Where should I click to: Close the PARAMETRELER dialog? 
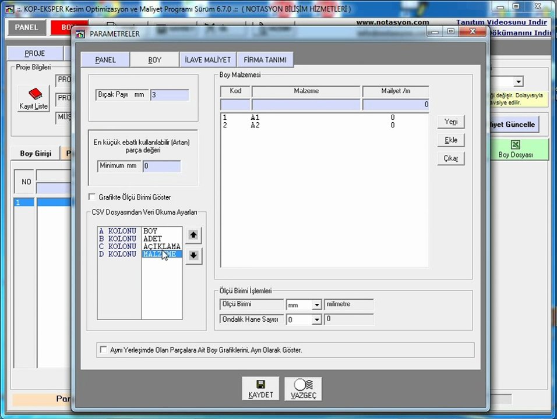(x=473, y=31)
